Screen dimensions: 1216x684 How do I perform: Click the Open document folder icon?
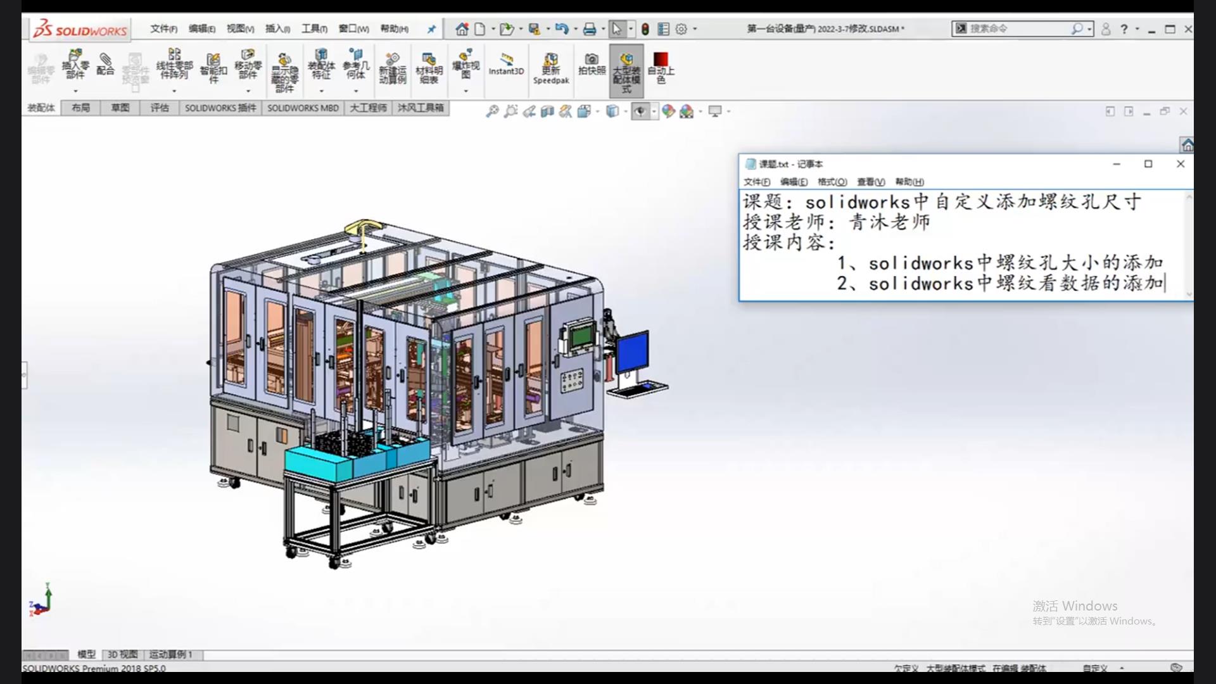(x=506, y=29)
